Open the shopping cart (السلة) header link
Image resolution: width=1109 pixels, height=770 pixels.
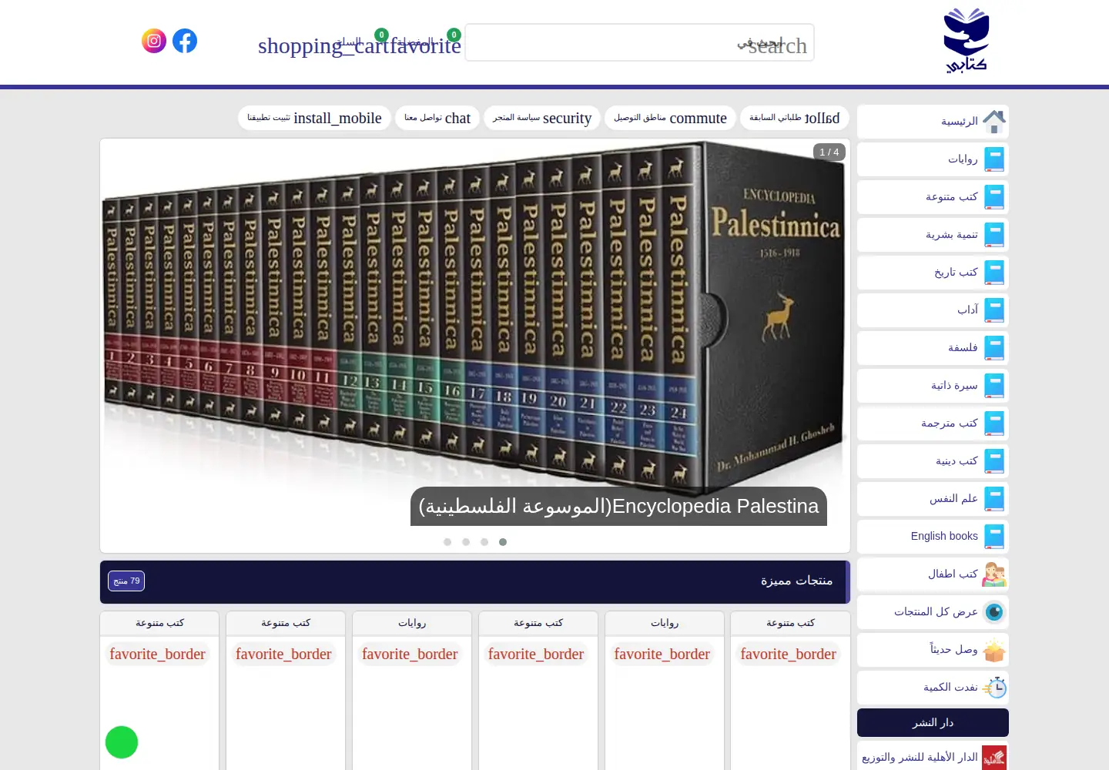tap(323, 45)
